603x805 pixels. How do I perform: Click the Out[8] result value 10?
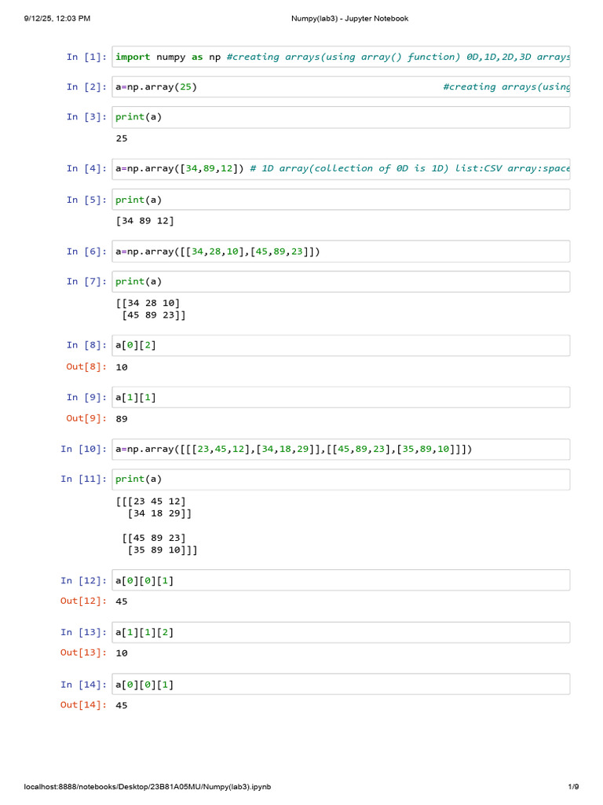pyautogui.click(x=122, y=367)
